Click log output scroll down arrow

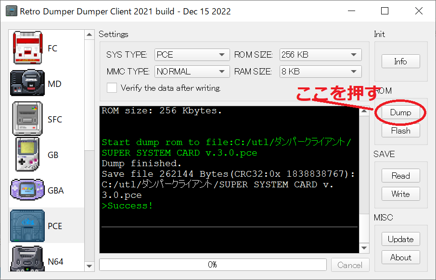point(364,248)
